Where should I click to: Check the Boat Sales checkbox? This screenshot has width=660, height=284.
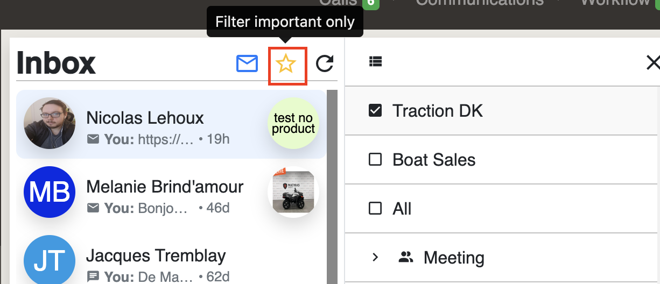pyautogui.click(x=375, y=160)
